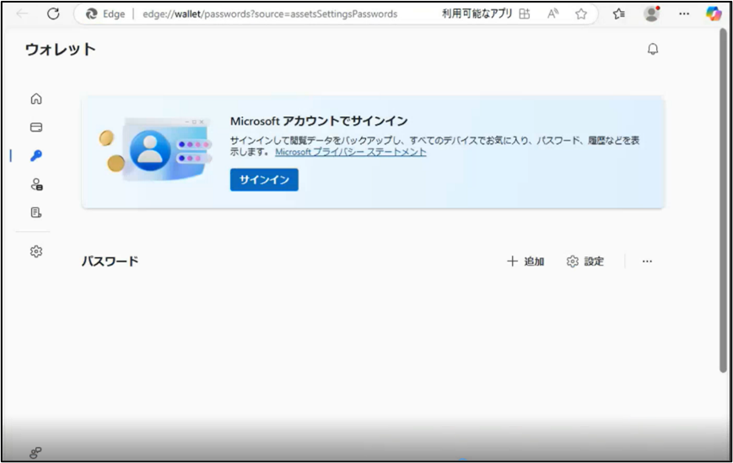The image size is (733, 463).
Task: Open the favorites list toolbar icon
Action: [x=619, y=13]
